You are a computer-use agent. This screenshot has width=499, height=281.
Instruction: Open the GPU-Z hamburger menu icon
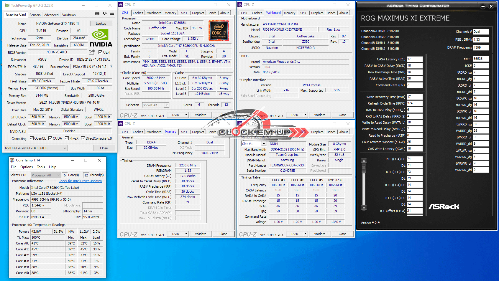pyautogui.click(x=112, y=14)
